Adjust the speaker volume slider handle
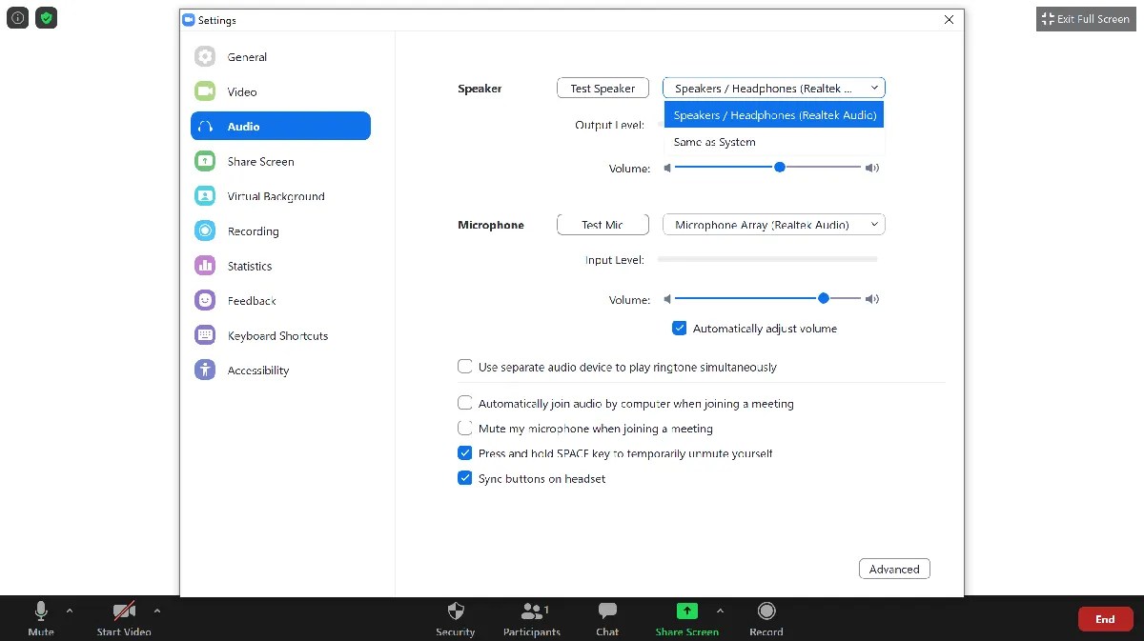 780,167
